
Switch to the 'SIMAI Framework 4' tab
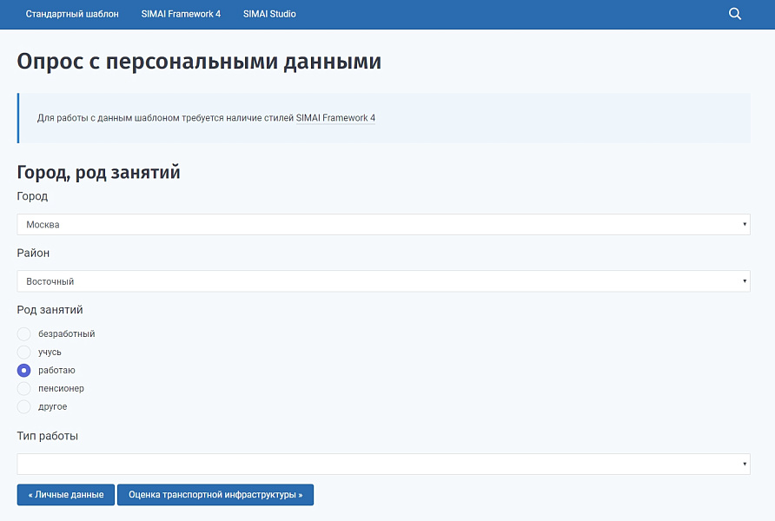pos(181,14)
